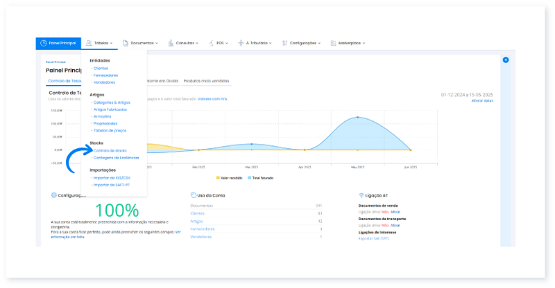Click the Afinar datas link

(482, 101)
